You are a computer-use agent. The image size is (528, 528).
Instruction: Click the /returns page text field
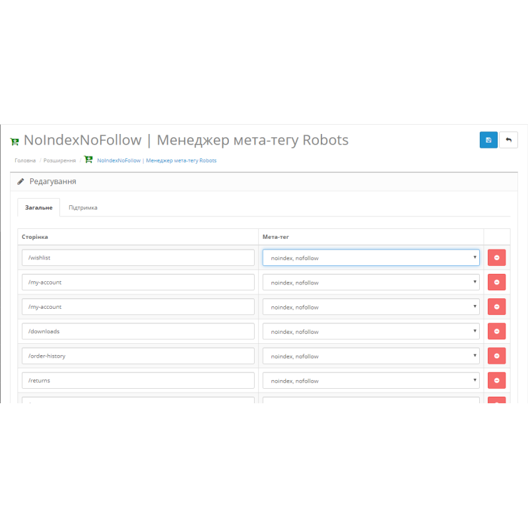138,381
